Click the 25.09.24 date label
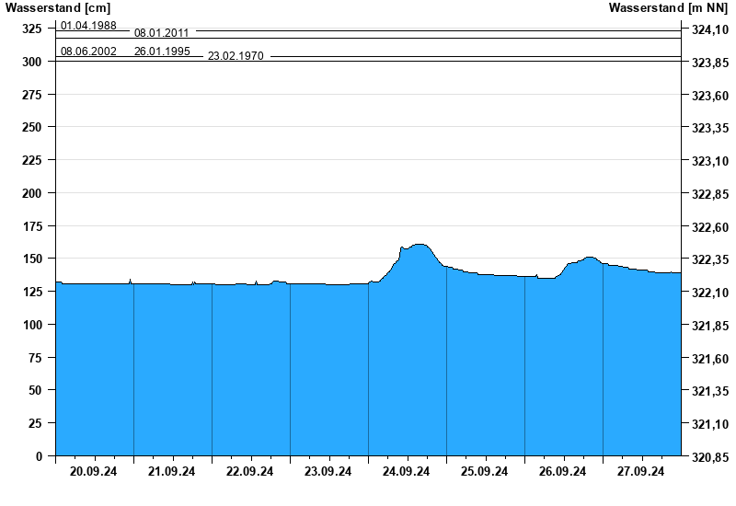The width and height of the screenshot is (736, 506). [485, 472]
